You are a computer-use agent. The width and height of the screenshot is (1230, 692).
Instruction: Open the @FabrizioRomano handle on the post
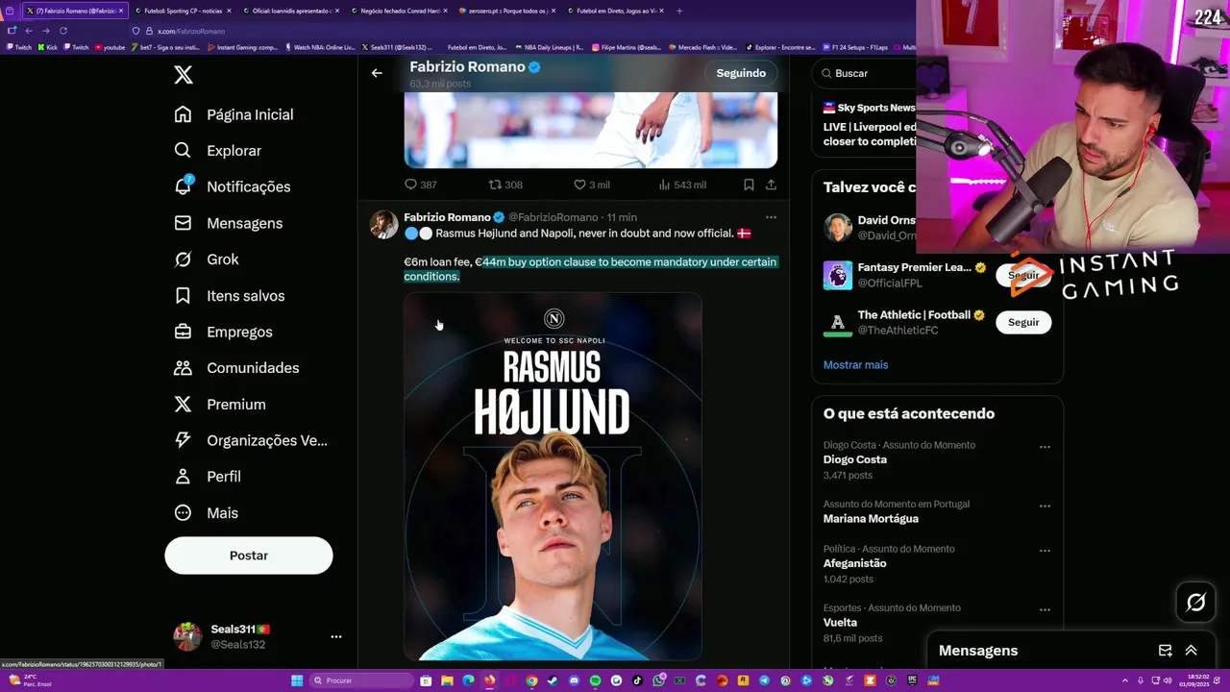click(x=553, y=217)
